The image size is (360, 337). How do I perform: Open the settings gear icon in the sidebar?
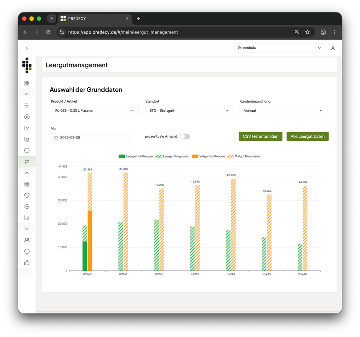pyautogui.click(x=27, y=206)
